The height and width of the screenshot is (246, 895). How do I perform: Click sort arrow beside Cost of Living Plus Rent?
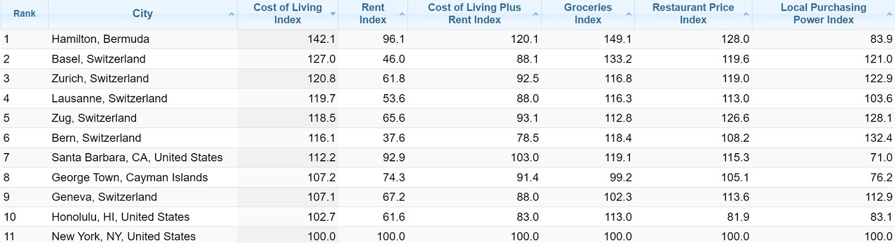[x=536, y=14]
